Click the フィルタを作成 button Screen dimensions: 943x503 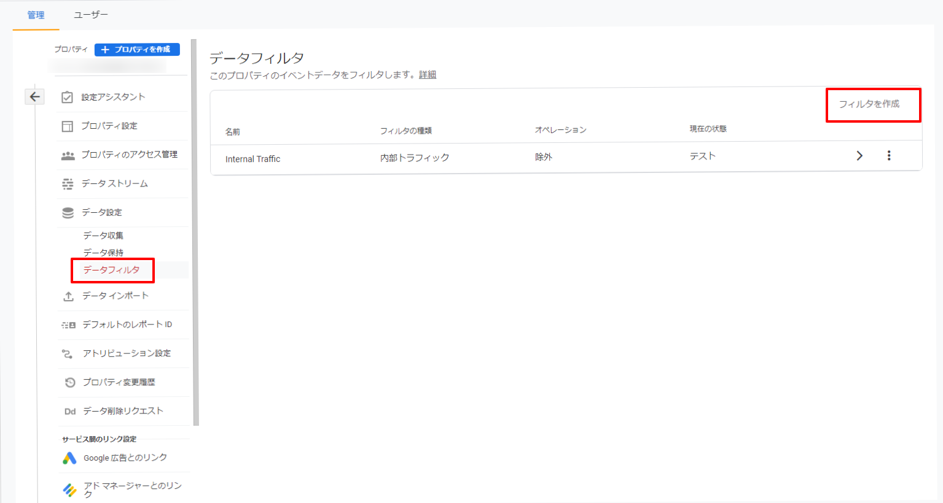tap(869, 104)
